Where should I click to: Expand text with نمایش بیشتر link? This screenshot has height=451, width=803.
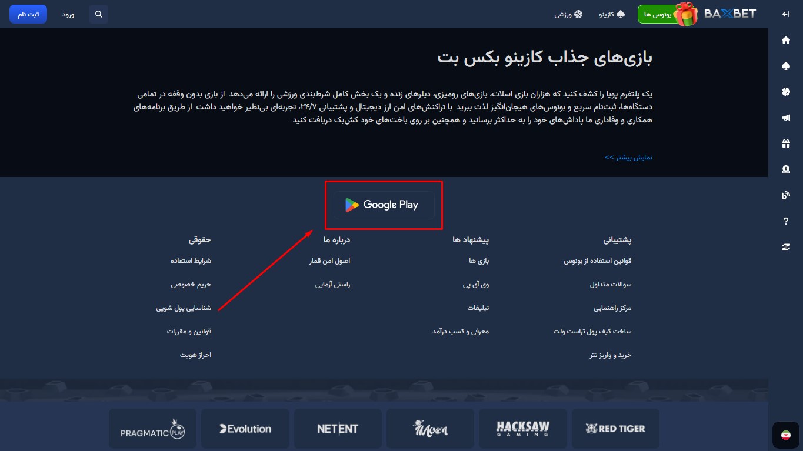tap(628, 158)
